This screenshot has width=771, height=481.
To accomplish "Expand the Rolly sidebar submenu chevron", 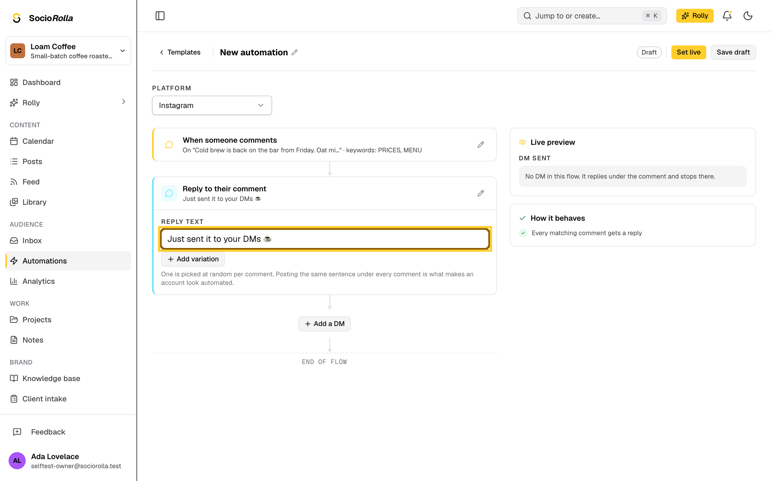I will pyautogui.click(x=124, y=102).
